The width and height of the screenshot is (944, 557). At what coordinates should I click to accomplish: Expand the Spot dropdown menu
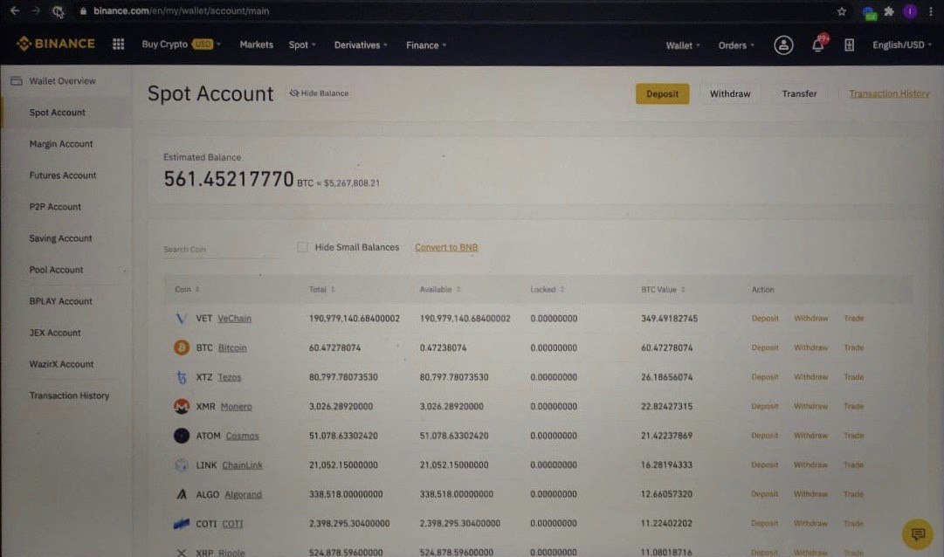(x=301, y=45)
